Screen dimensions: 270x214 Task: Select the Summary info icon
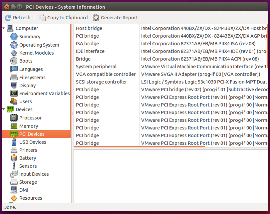coord(14,37)
